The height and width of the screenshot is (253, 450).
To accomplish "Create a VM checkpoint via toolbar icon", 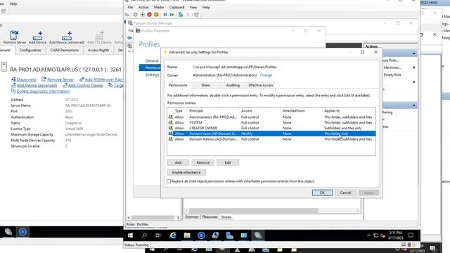I will [x=181, y=15].
